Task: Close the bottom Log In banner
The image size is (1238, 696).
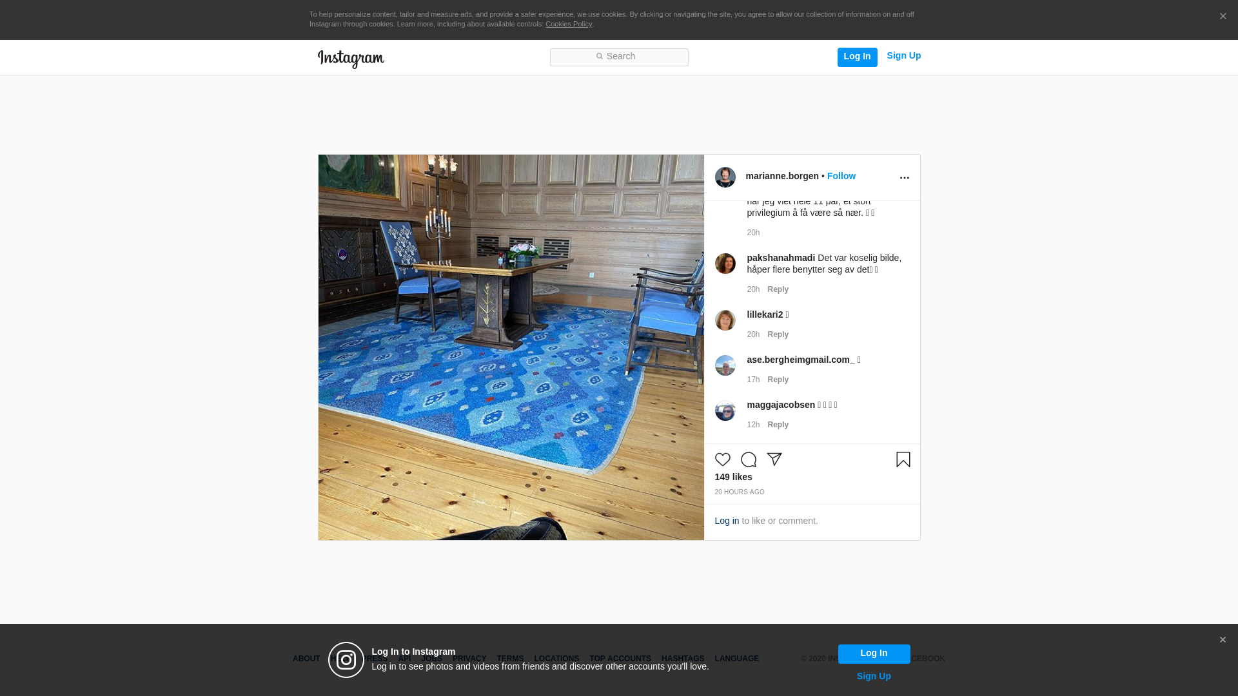Action: [x=1223, y=640]
